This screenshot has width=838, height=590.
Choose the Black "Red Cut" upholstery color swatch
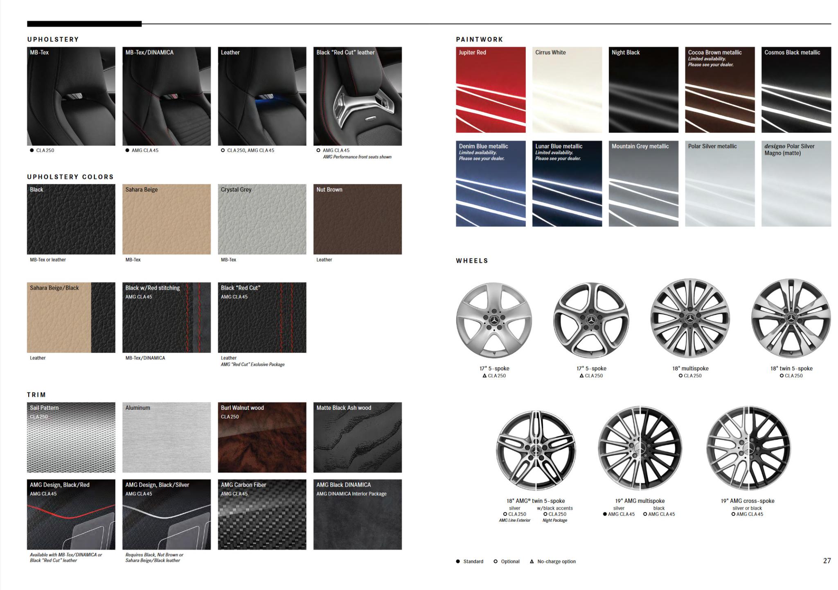(x=262, y=317)
